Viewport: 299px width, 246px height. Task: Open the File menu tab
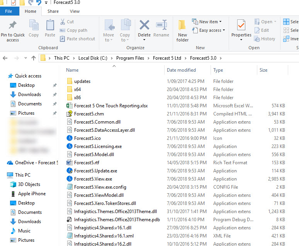[8, 11]
